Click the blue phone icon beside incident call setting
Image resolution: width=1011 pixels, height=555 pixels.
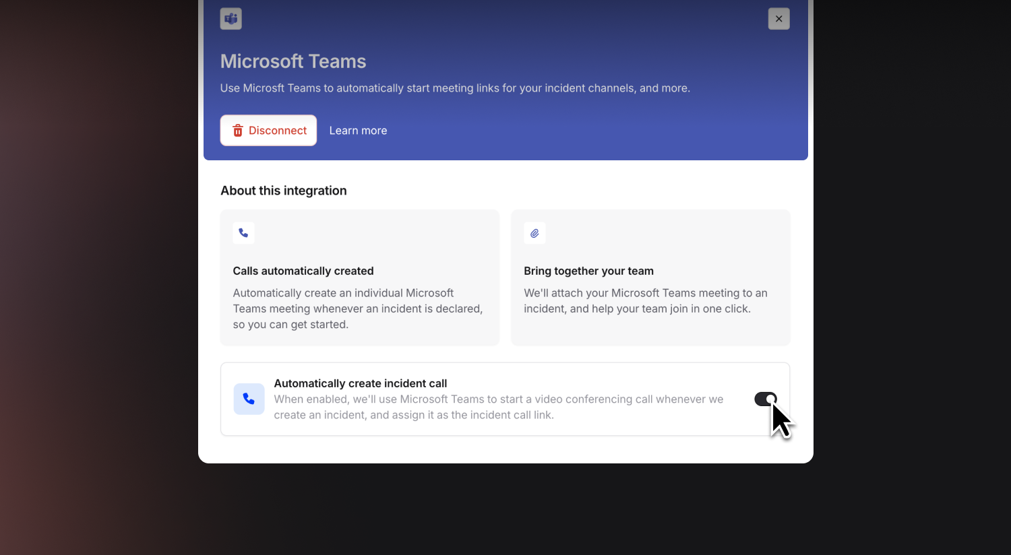tap(249, 399)
